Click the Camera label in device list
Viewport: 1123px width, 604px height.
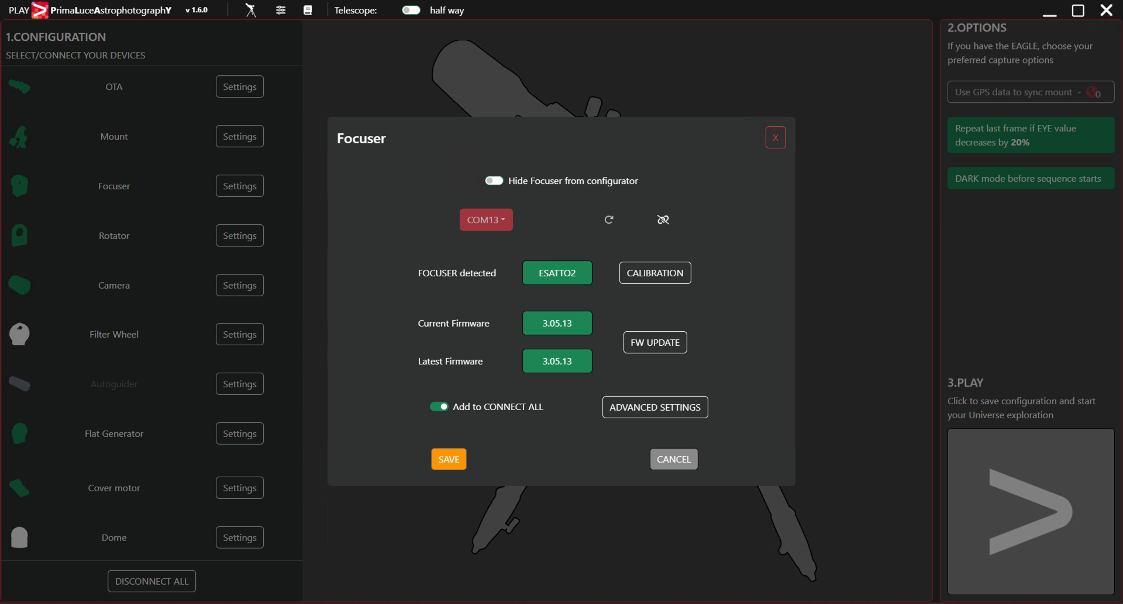(x=114, y=285)
